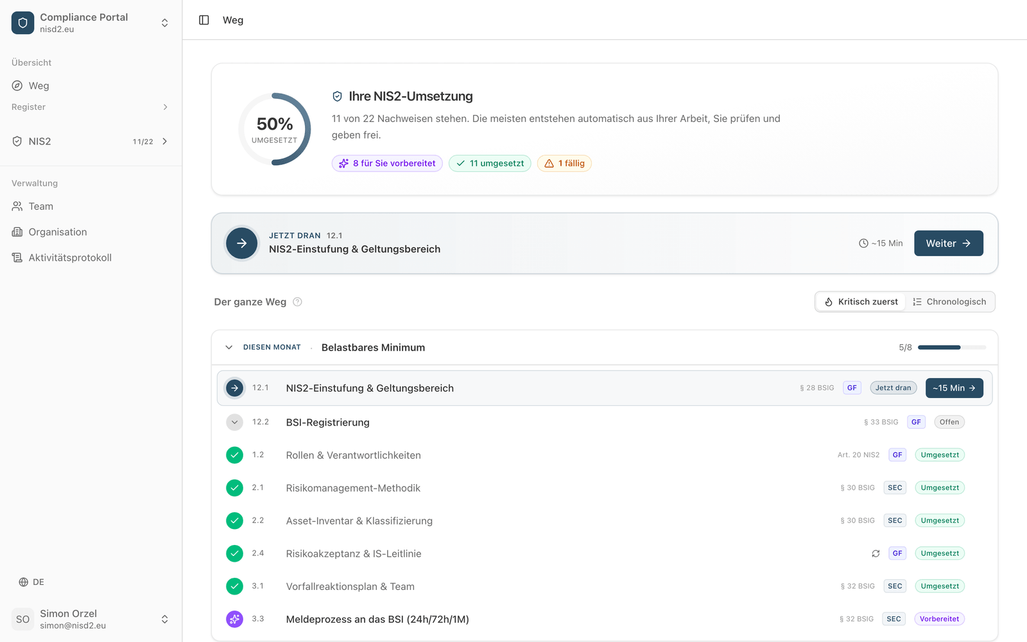Click the Weiter button
The image size is (1027, 642).
tap(949, 243)
